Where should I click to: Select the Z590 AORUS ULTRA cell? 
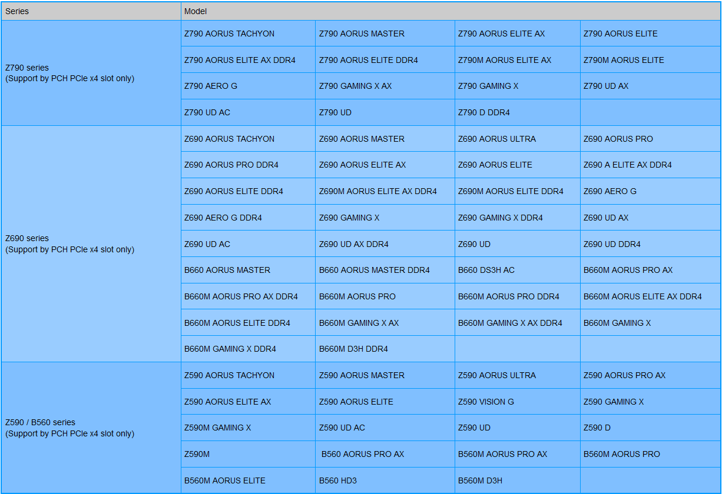click(x=518, y=375)
